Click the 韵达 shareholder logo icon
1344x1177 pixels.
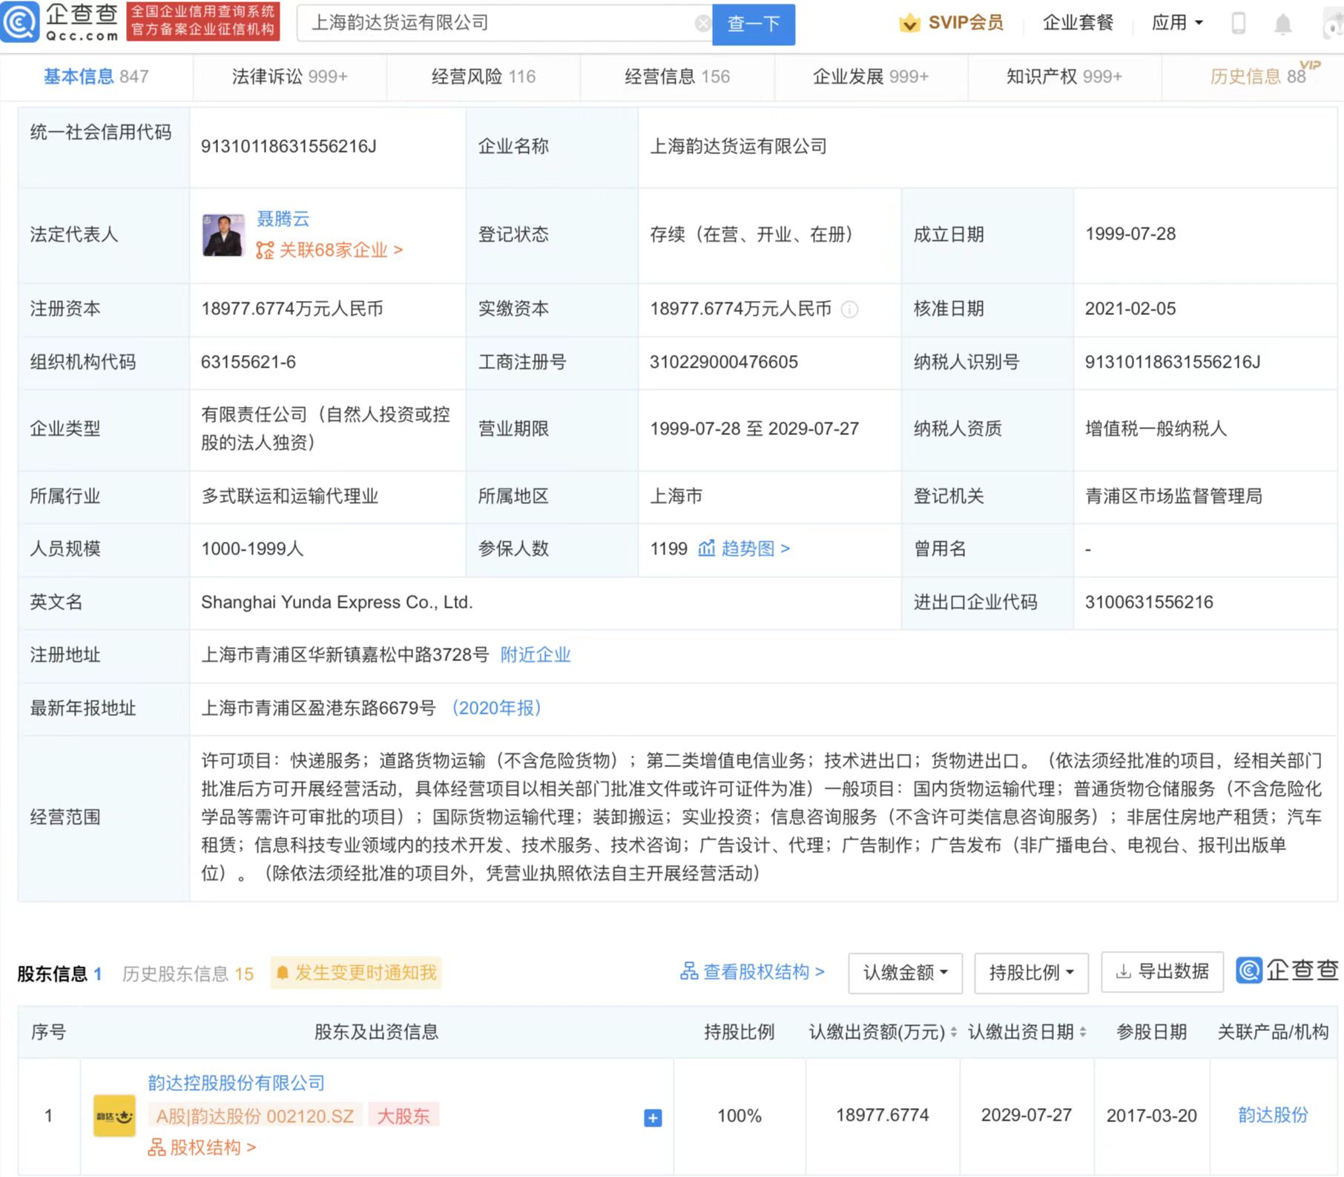click(114, 1115)
